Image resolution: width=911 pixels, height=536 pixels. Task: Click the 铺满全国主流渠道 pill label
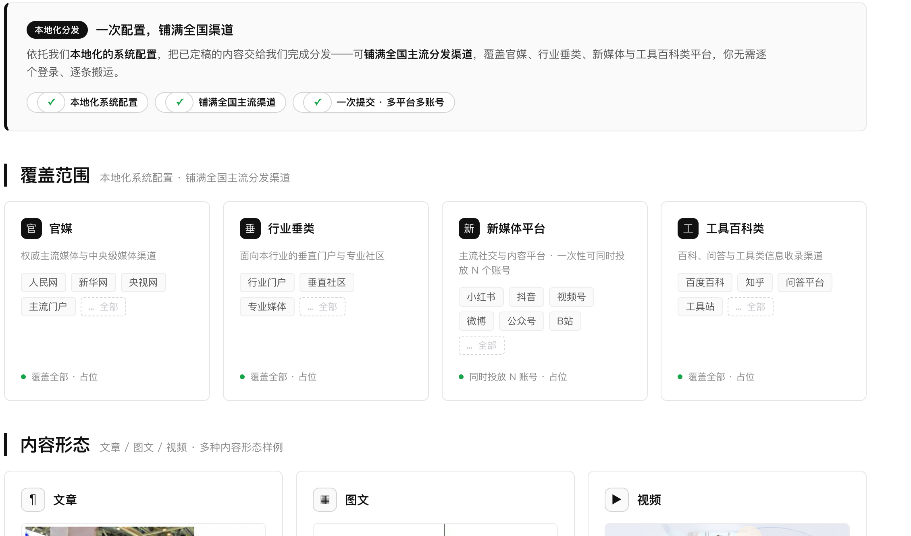(237, 102)
